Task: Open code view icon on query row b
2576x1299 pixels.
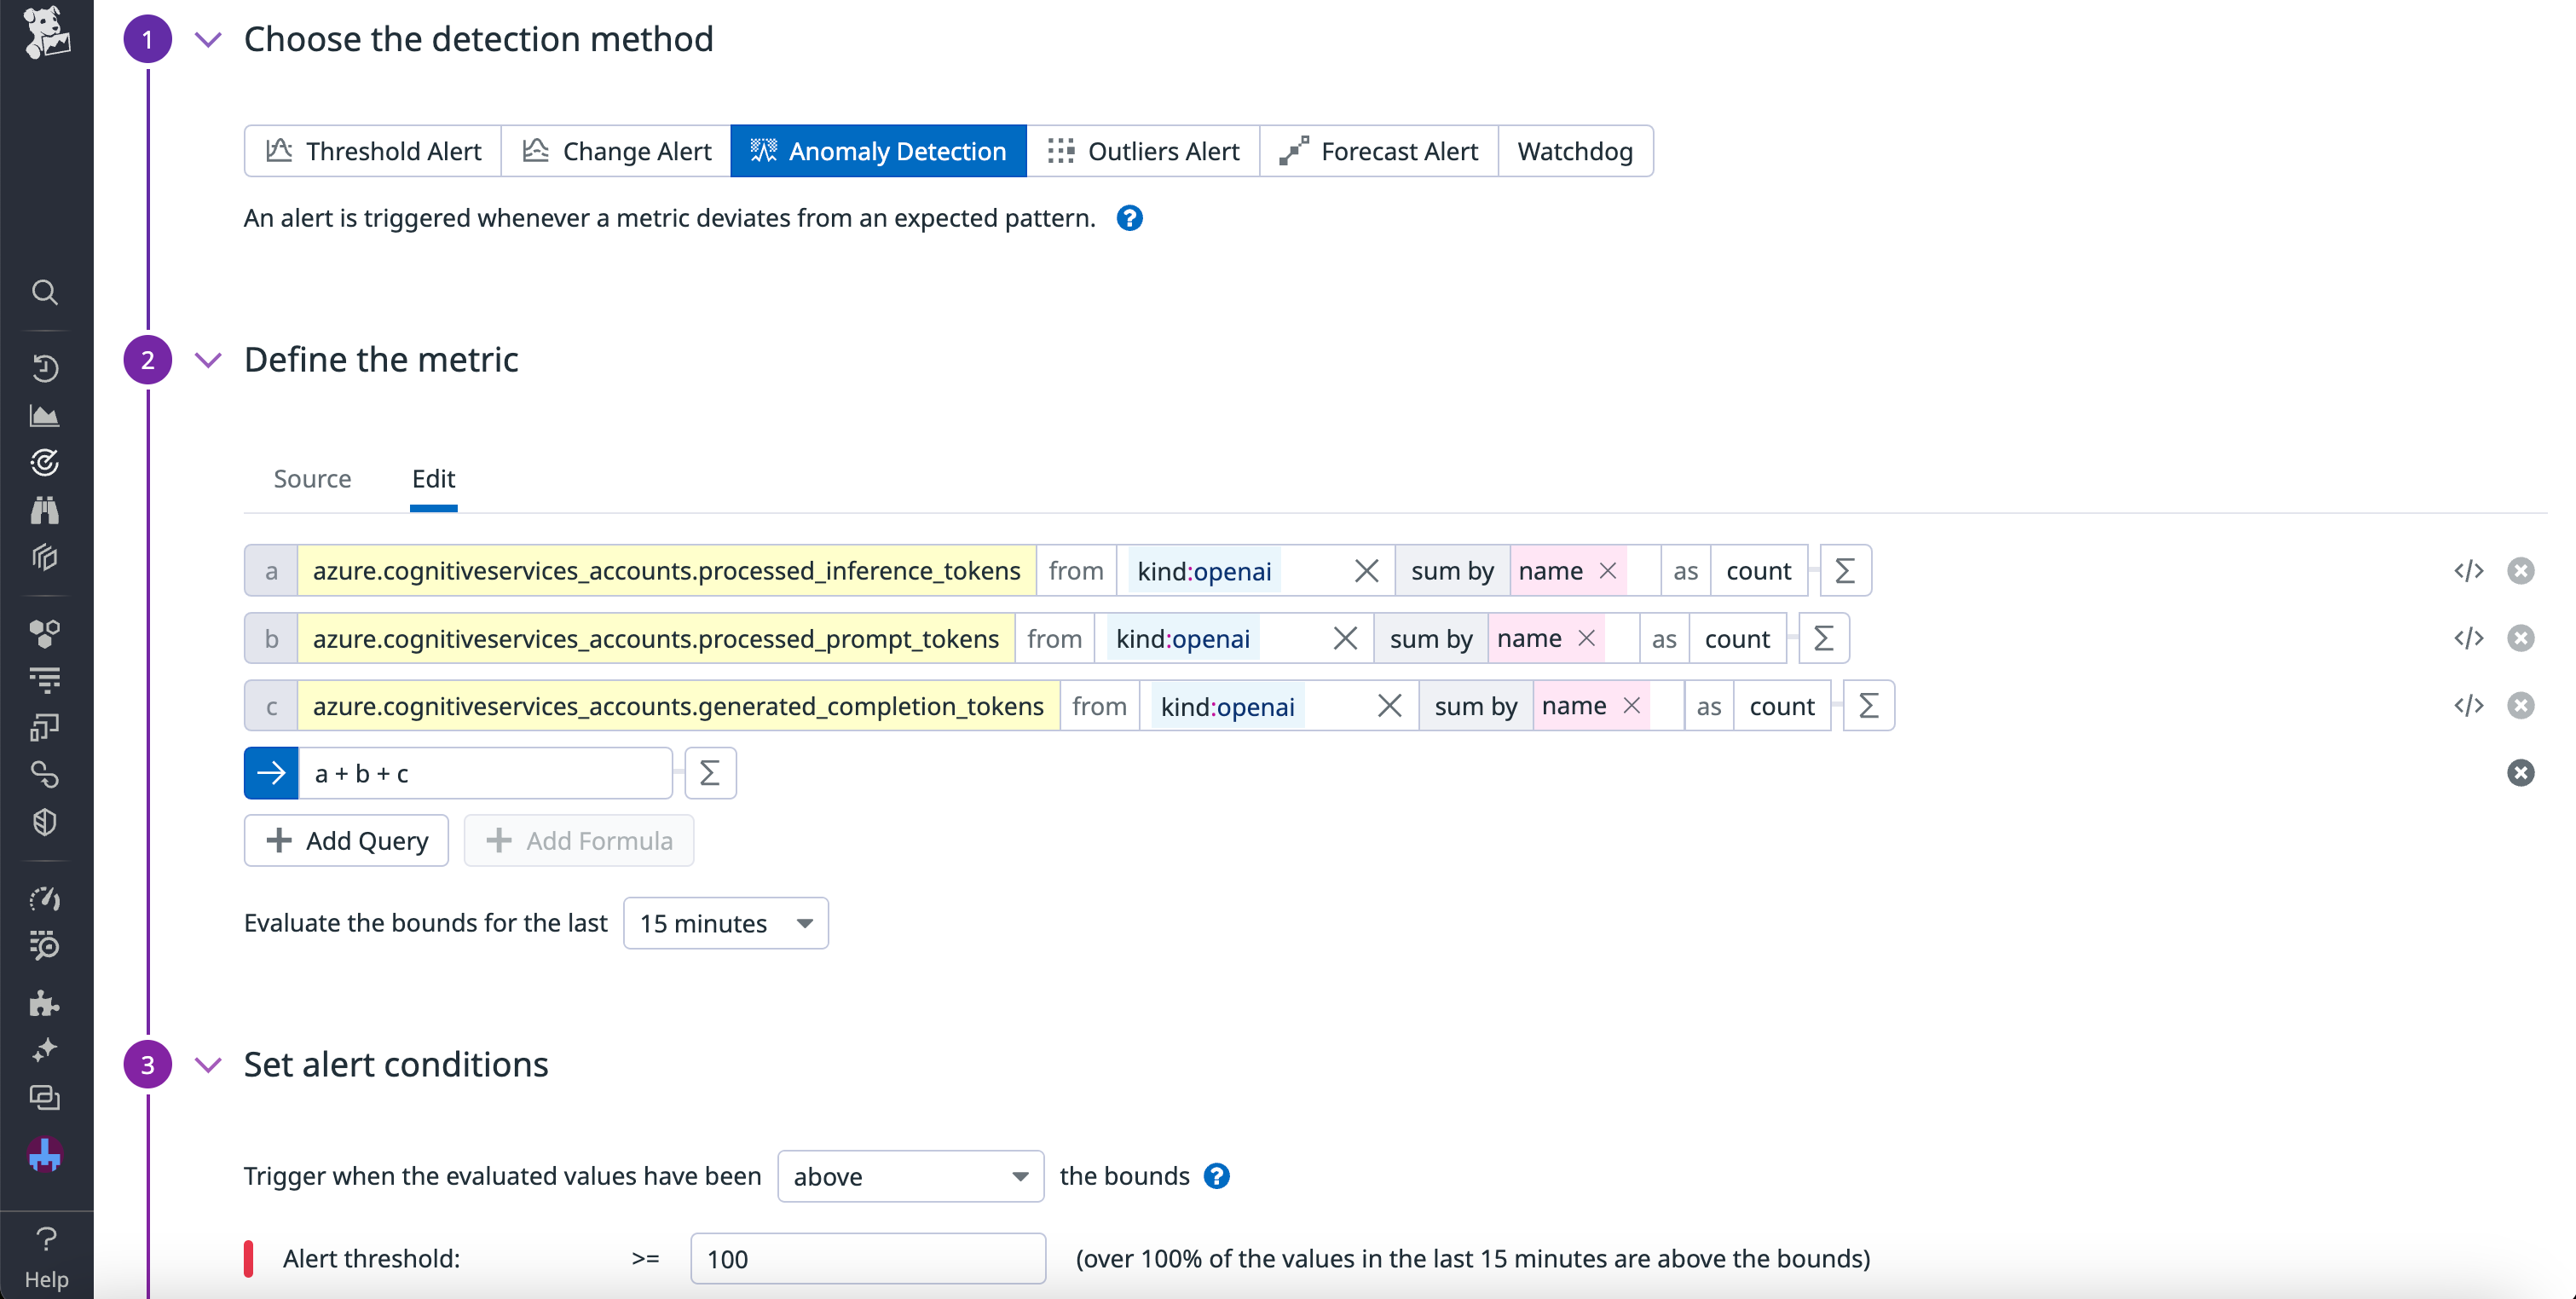Action: pos(2468,638)
